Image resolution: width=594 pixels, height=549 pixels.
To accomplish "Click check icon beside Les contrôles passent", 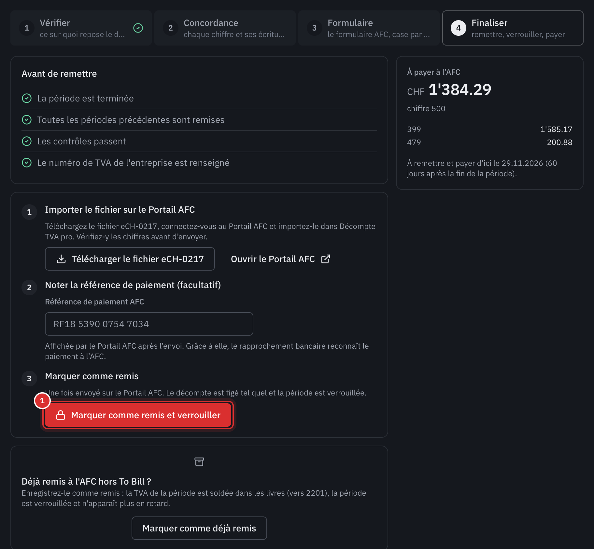I will [27, 141].
